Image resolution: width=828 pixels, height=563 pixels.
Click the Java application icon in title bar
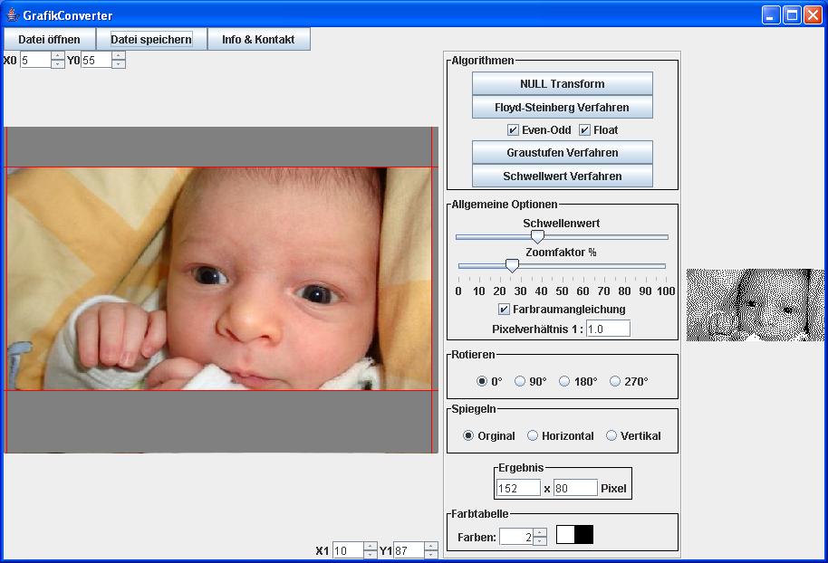coord(12,15)
